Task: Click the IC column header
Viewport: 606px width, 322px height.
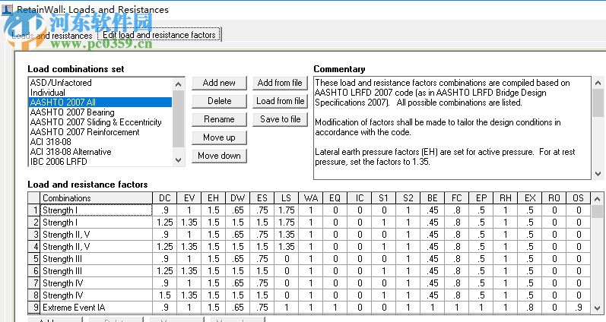Action: tap(360, 198)
